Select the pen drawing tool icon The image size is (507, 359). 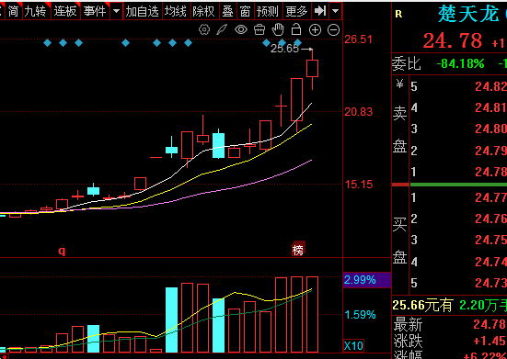point(222,30)
